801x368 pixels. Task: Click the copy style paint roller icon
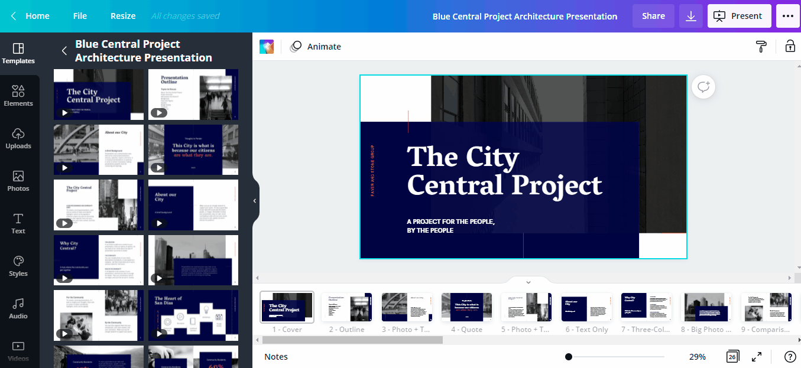[x=761, y=47]
